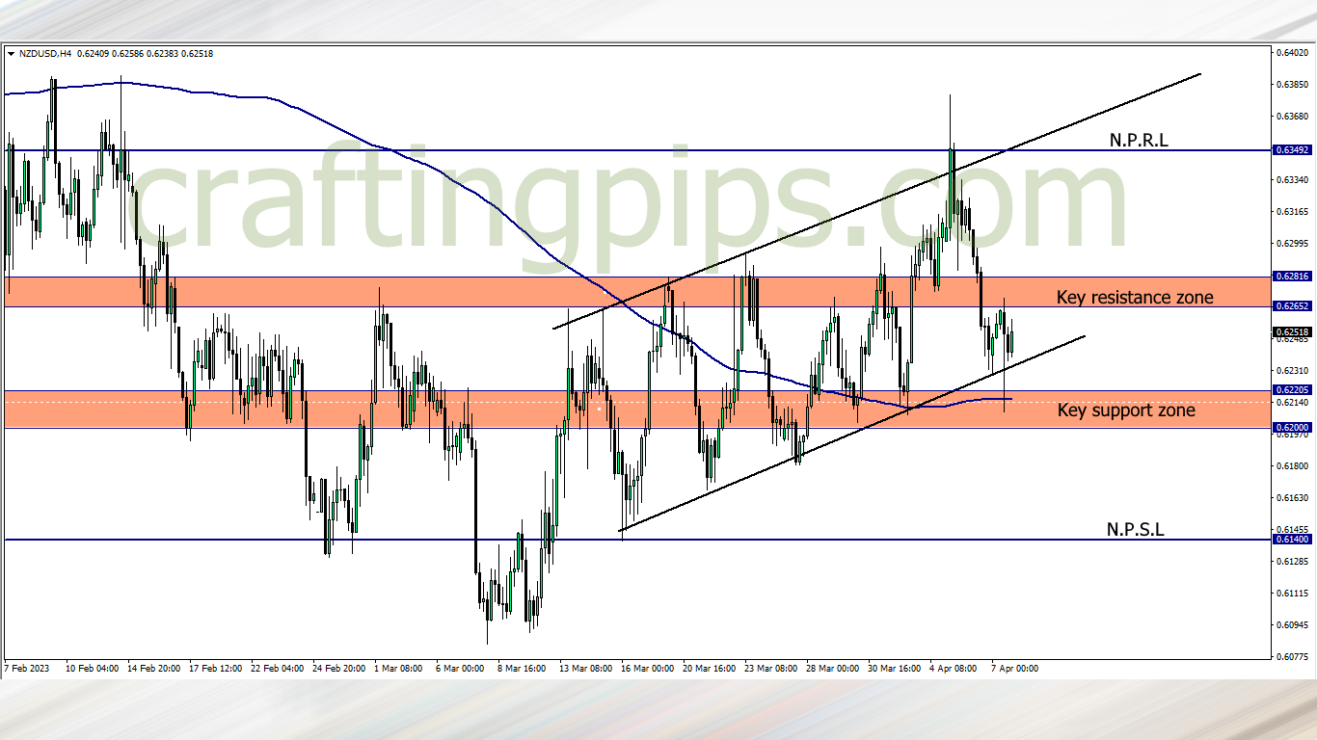Click the 0.60775 price axis value

tap(1292, 657)
